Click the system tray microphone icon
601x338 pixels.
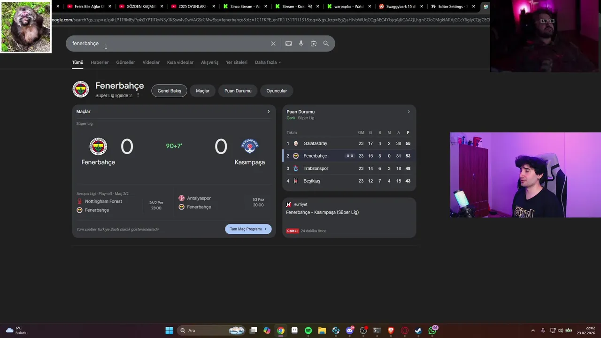click(543, 330)
